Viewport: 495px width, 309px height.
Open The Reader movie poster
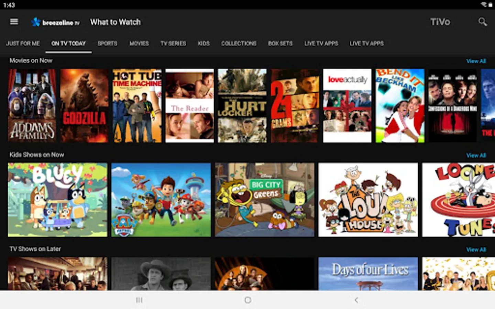click(x=189, y=105)
